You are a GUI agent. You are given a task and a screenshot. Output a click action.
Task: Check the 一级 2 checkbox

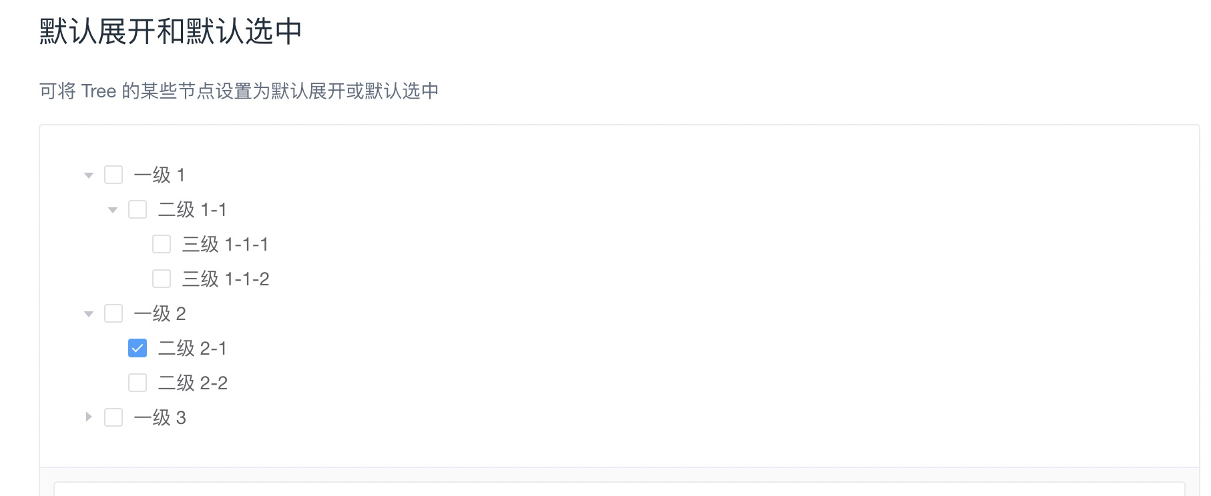[113, 313]
